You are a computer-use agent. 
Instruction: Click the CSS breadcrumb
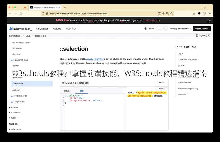28,36
